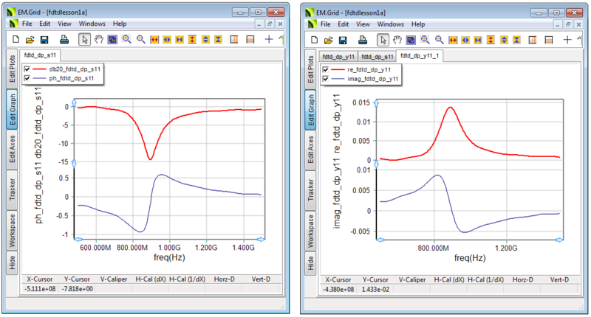Open the View menu in the right window
The height and width of the screenshot is (317, 591).
pos(363,24)
